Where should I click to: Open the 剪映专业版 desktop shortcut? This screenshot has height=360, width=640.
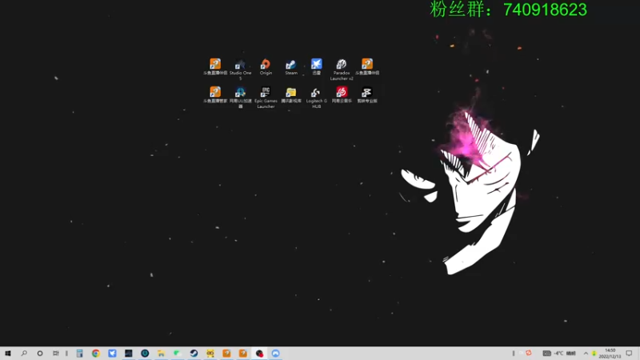367,94
